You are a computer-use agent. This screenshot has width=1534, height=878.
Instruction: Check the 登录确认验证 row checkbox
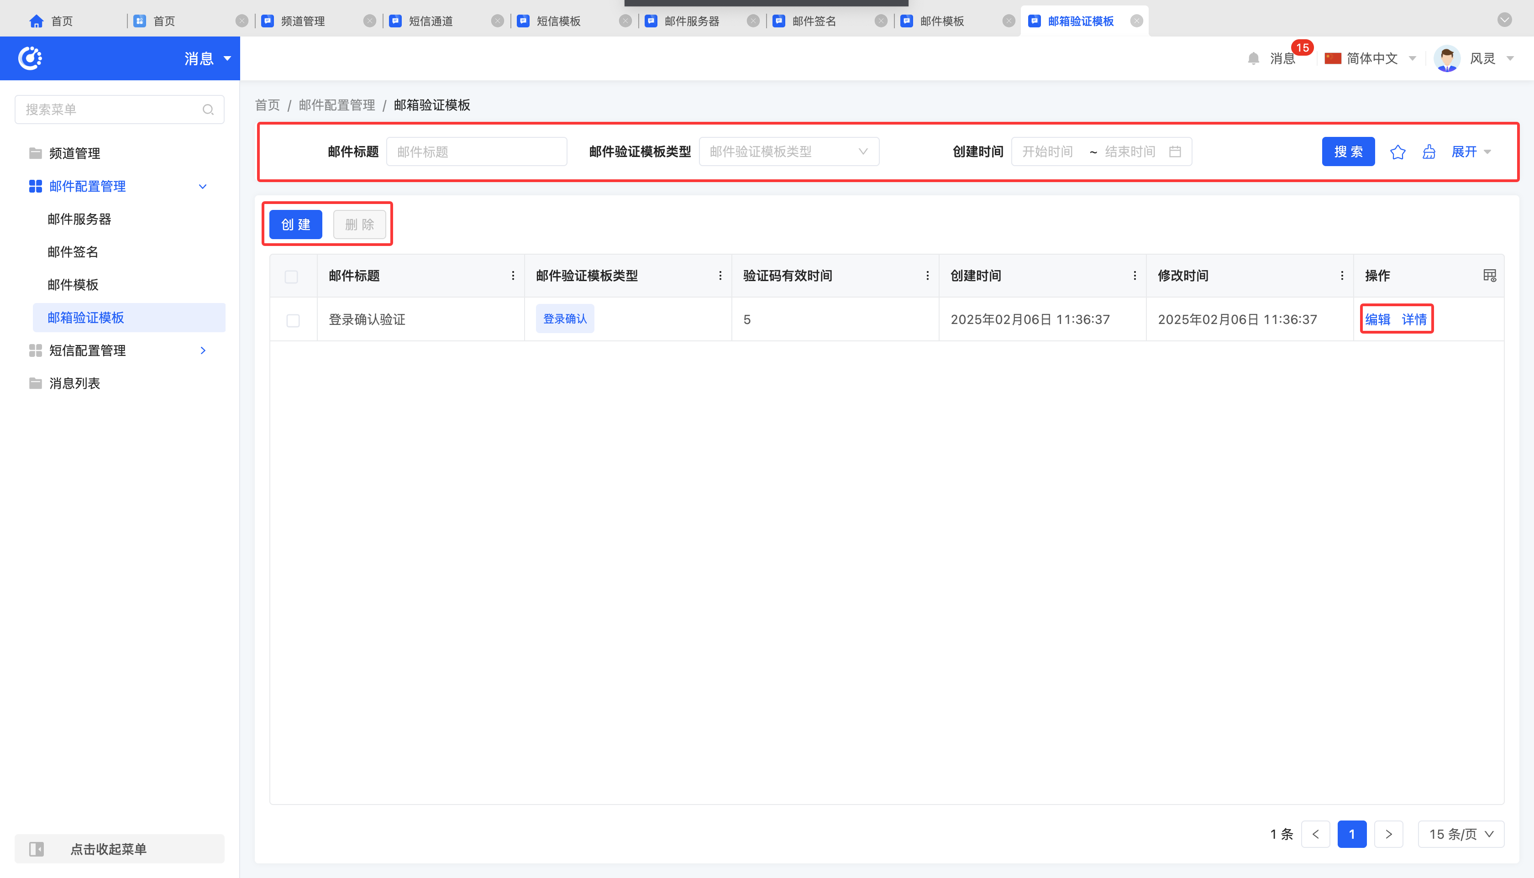point(293,320)
